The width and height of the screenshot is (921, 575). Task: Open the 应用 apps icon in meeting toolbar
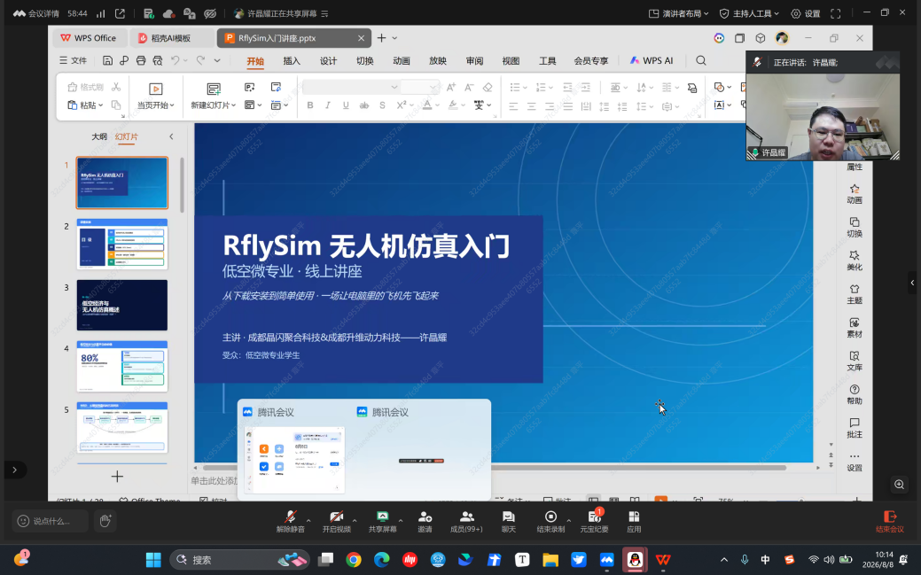tap(634, 521)
